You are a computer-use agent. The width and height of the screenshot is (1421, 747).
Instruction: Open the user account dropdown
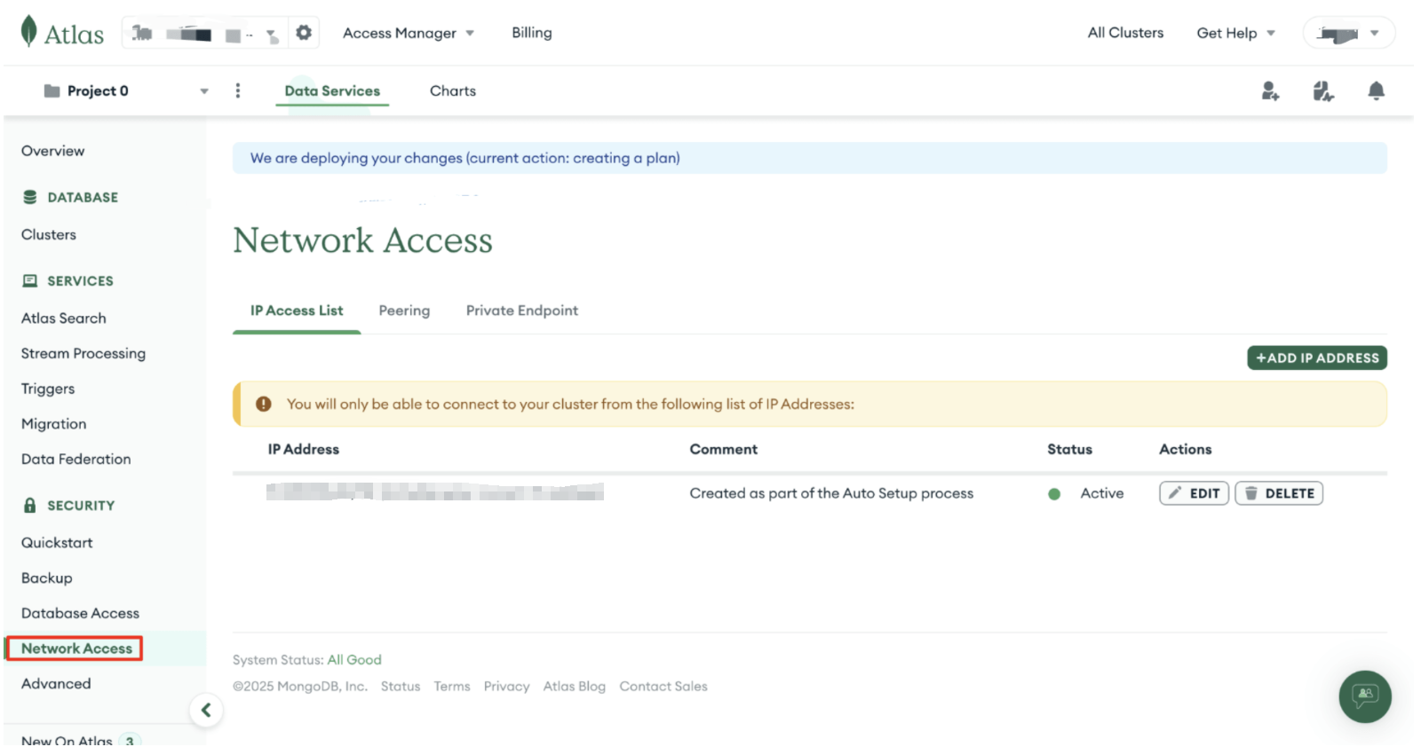(x=1348, y=33)
